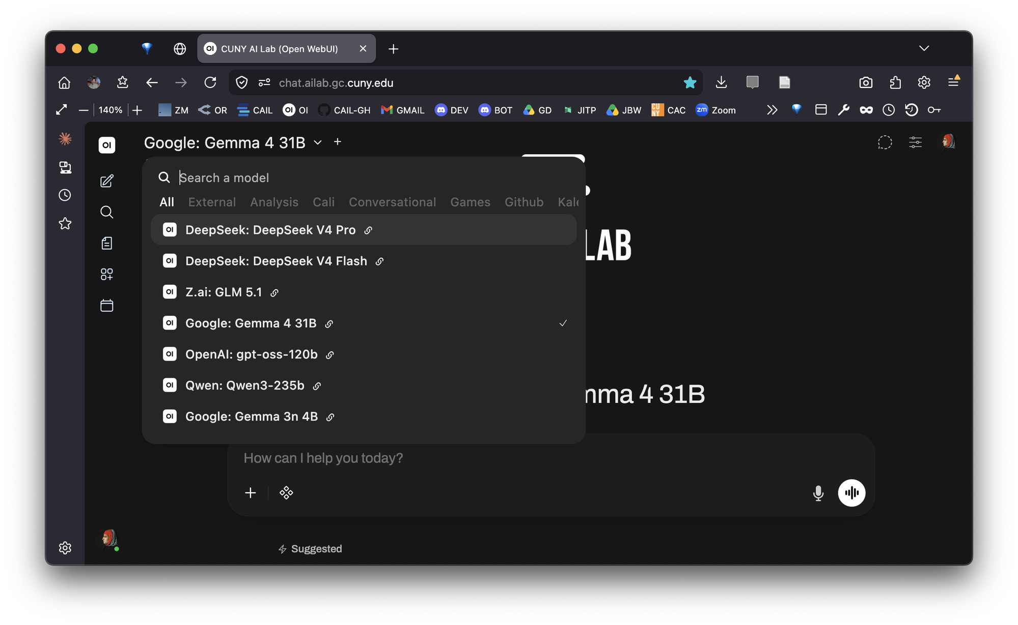Select the Games model filter tab

click(470, 202)
